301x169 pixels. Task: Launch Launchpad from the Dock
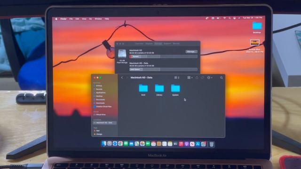click(x=110, y=144)
